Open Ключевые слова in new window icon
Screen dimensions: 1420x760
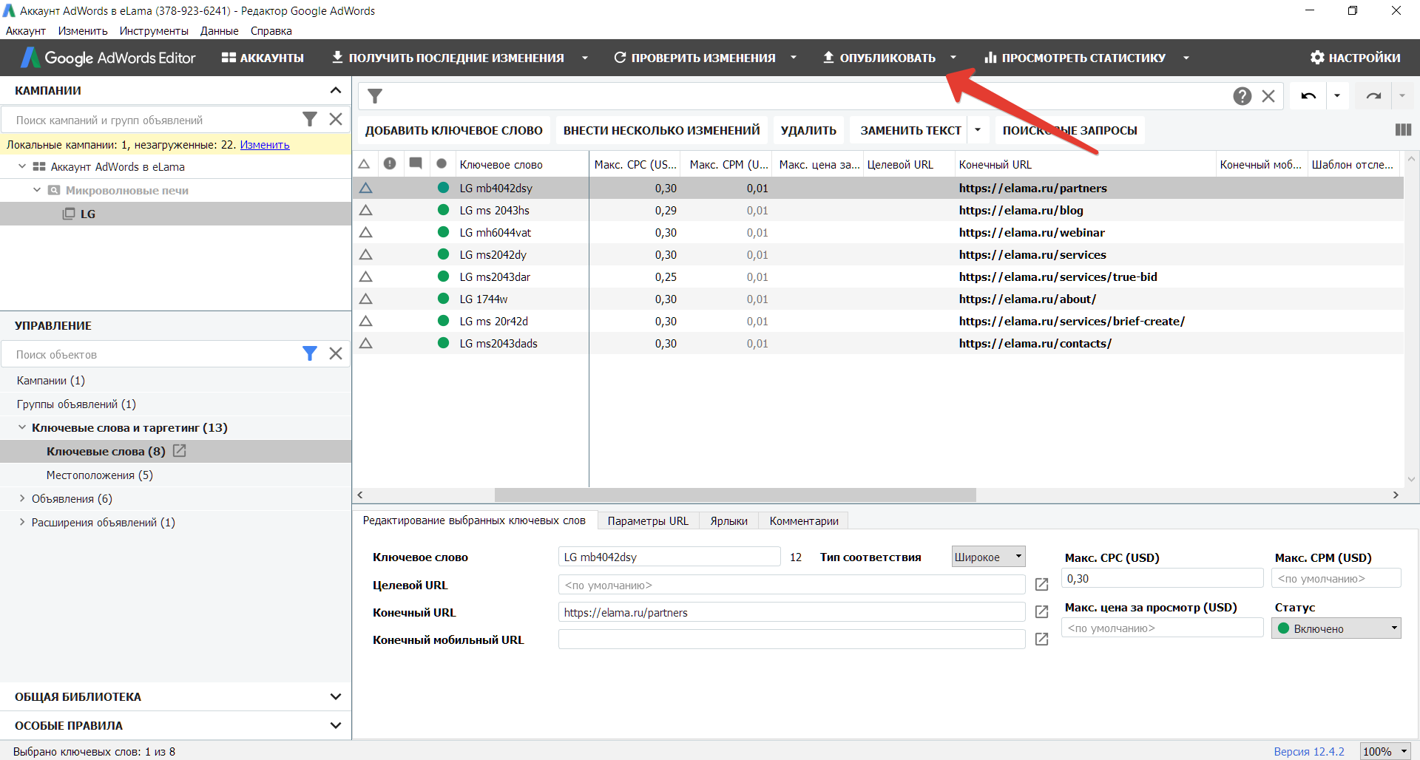point(179,450)
